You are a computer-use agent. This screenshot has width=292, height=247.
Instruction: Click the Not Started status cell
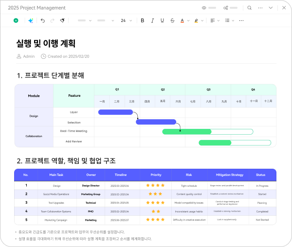click(262, 220)
